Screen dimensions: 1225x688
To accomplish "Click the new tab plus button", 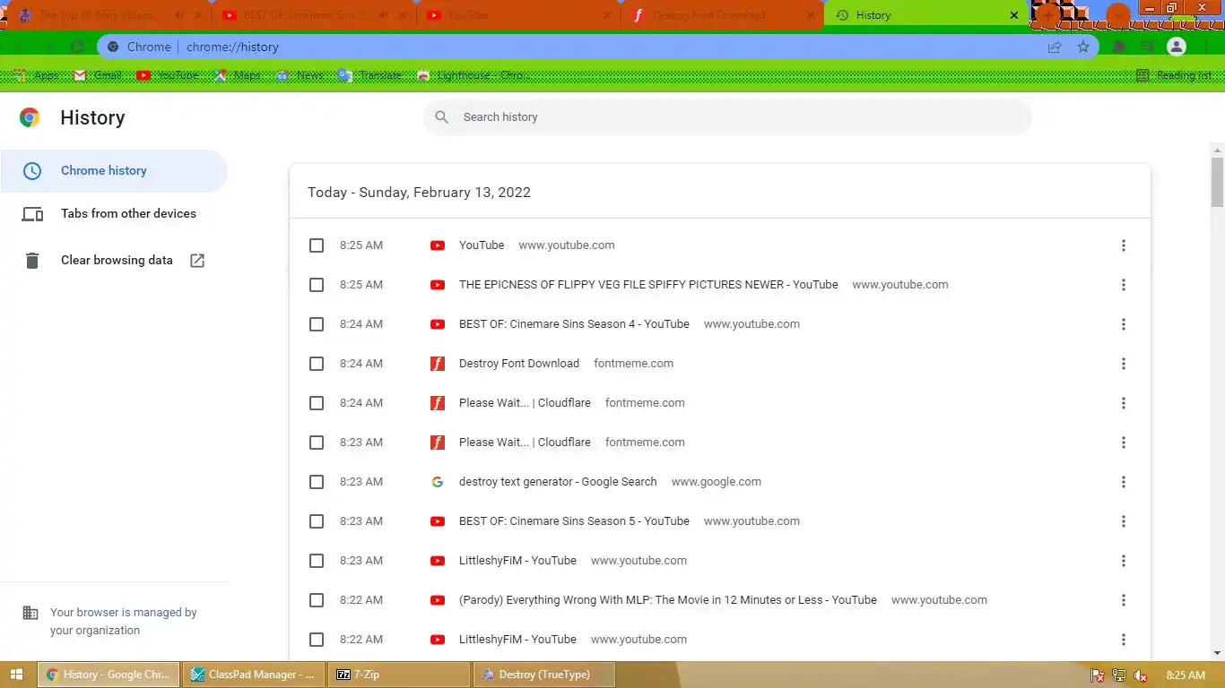I will [1047, 15].
